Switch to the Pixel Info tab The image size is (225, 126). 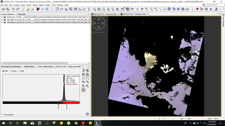(x=22, y=14)
